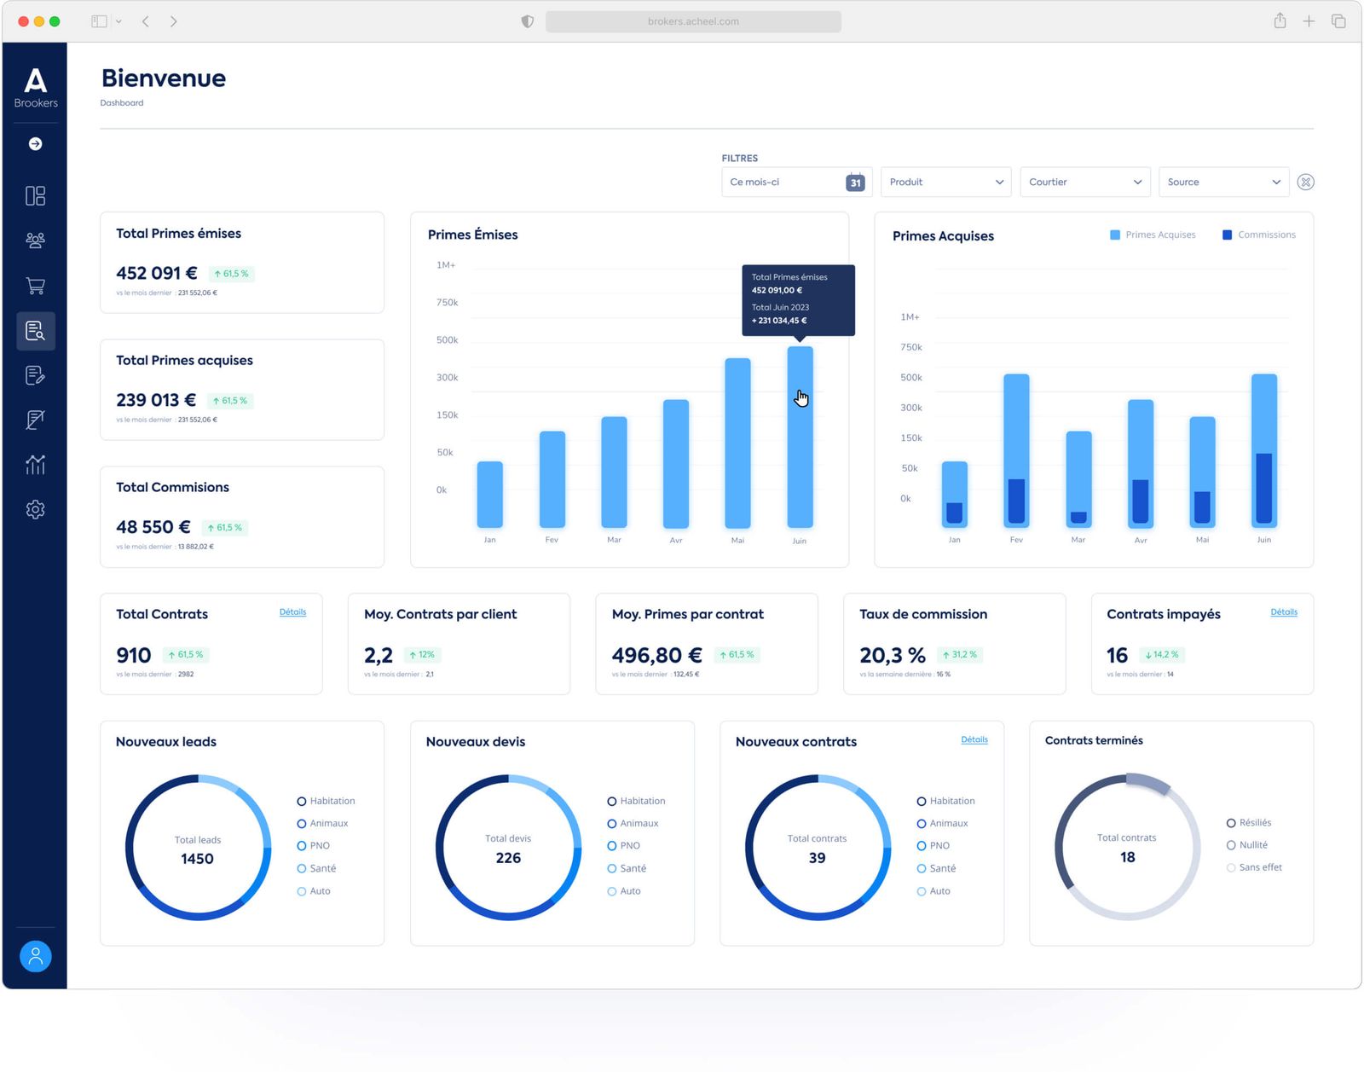1364x1072 pixels.
Task: Clear filters with the circled X icon
Action: point(1305,182)
